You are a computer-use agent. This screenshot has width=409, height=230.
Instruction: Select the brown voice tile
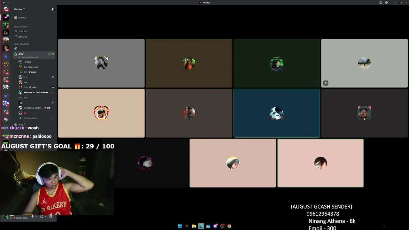tap(189, 63)
